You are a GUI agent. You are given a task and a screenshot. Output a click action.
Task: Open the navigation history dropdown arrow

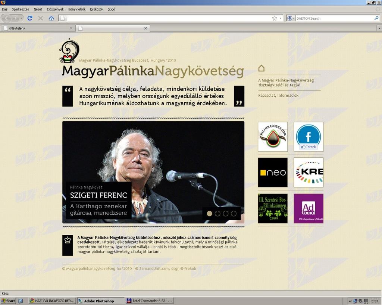point(21,18)
